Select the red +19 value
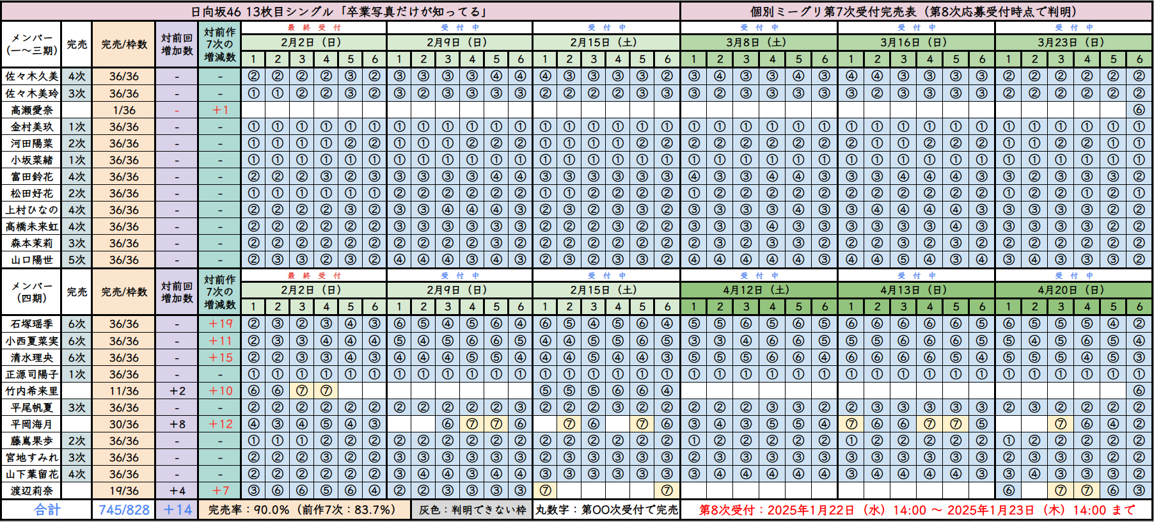Viewport: 1154px width, 522px height. [x=220, y=324]
